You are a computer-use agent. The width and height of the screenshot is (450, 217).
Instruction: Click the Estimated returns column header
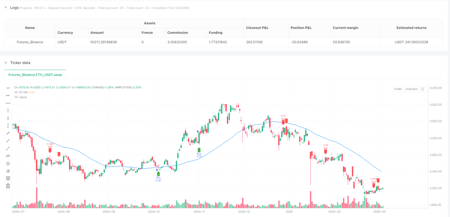click(412, 28)
